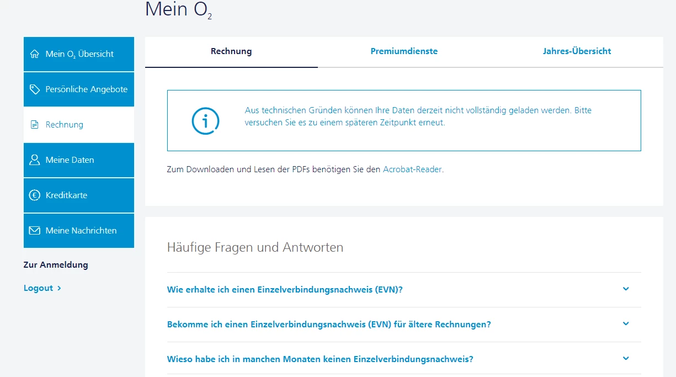The height and width of the screenshot is (377, 676).
Task: Switch to the Rechnung tab
Action: point(231,51)
